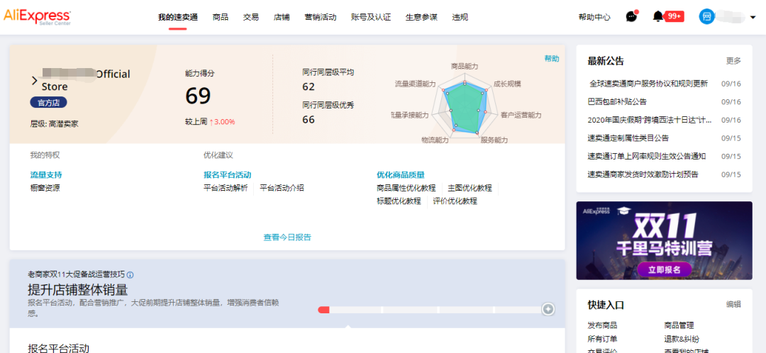This screenshot has width=766, height=353.
Task: Open the 店铺 menu
Action: point(282,17)
